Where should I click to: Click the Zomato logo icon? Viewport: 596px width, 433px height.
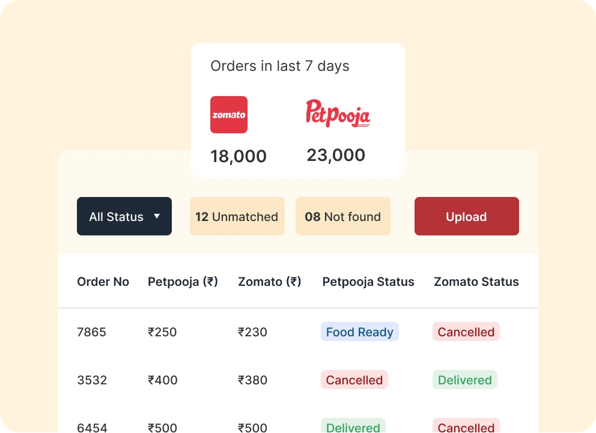229,115
